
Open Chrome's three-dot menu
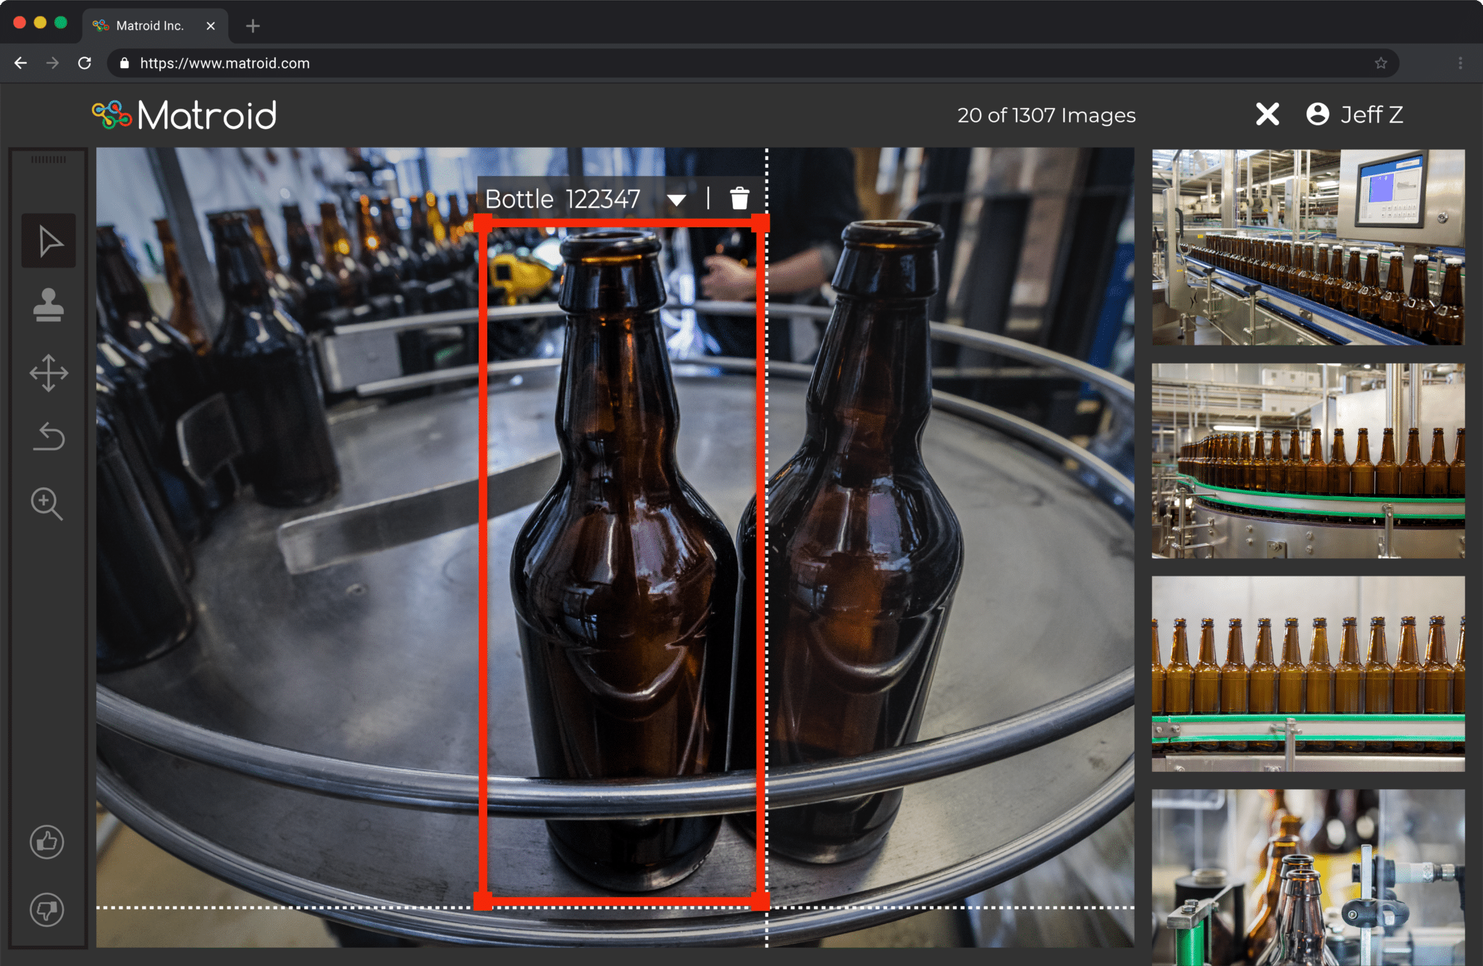click(1462, 63)
